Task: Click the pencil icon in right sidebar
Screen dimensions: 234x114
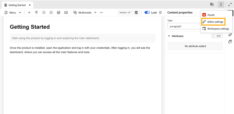Action: click(230, 34)
